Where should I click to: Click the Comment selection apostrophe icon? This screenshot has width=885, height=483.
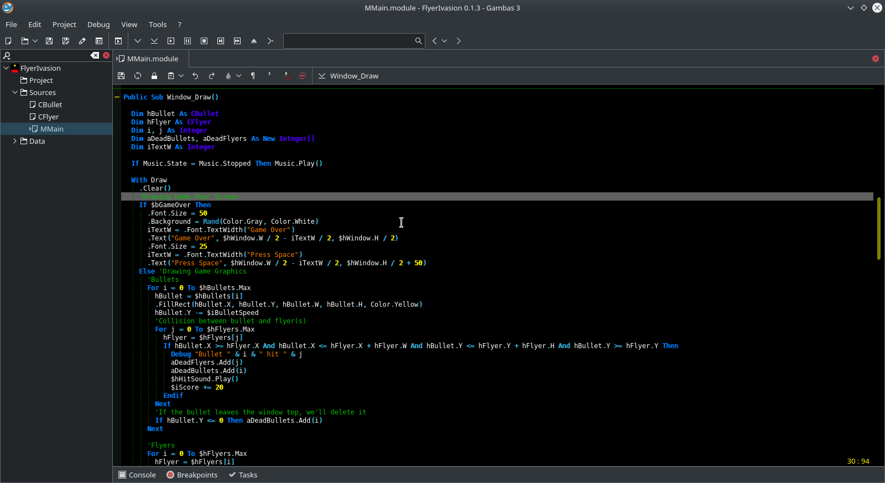click(x=269, y=76)
